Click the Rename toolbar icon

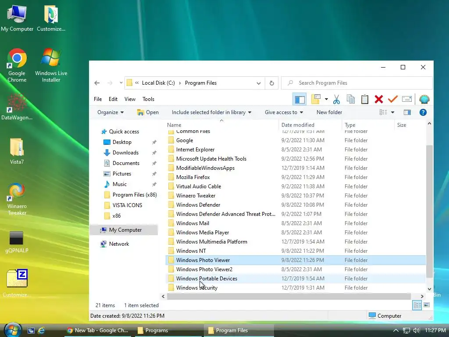(x=406, y=99)
